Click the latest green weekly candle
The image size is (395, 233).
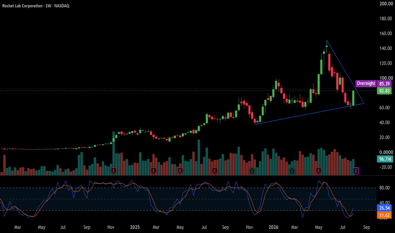tap(353, 98)
